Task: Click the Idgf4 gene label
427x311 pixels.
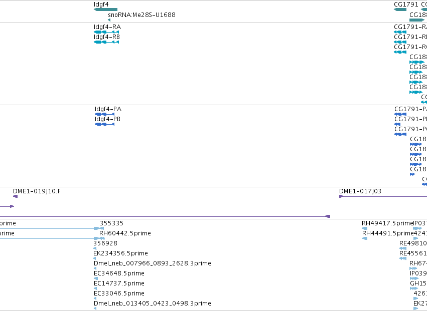Action: [101, 5]
